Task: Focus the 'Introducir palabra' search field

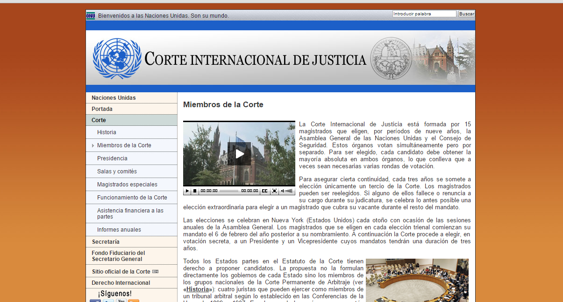Action: click(424, 14)
